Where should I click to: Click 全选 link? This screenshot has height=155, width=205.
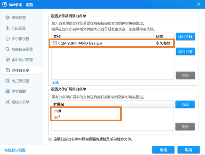55,83
